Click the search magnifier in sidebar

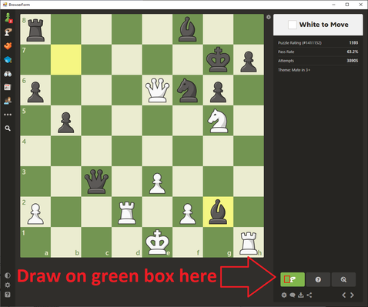8,128
